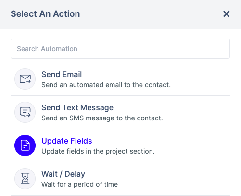This screenshot has height=196, width=241.
Task: Pick the automated email action row
Action: coord(120,79)
